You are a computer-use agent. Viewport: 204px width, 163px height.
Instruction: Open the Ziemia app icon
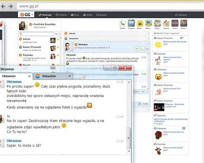click(x=166, y=23)
